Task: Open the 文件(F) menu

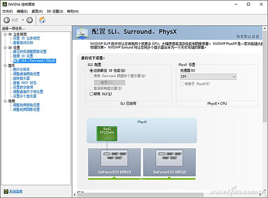Action: pos(7,11)
